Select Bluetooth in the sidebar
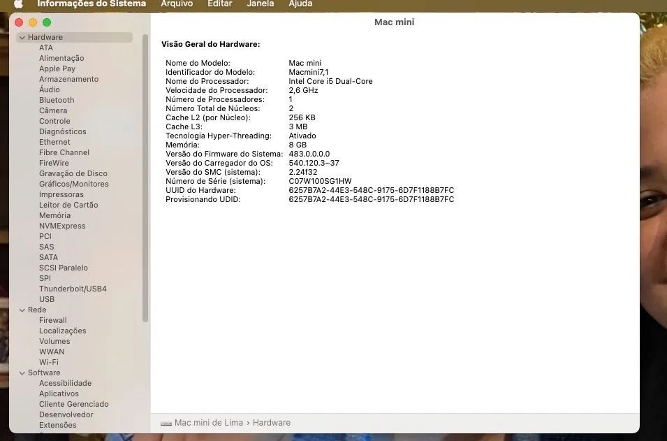This screenshot has width=667, height=441. pos(57,100)
